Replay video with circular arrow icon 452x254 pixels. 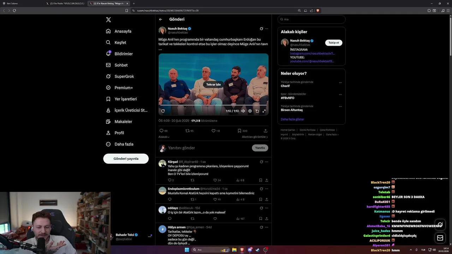[x=163, y=111]
